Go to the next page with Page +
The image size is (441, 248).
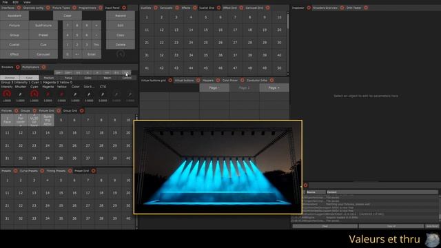point(274,87)
